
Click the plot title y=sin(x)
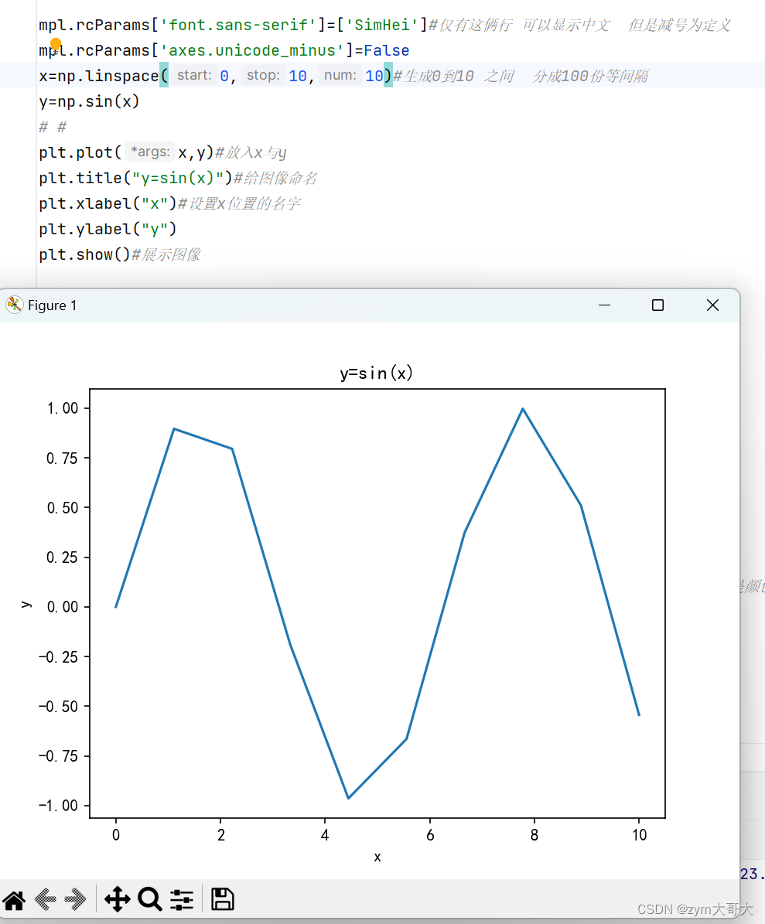(377, 372)
